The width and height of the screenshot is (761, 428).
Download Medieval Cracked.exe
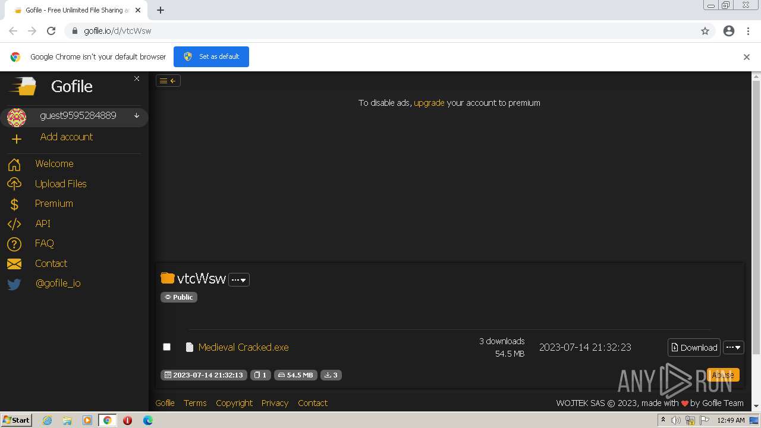pyautogui.click(x=694, y=348)
